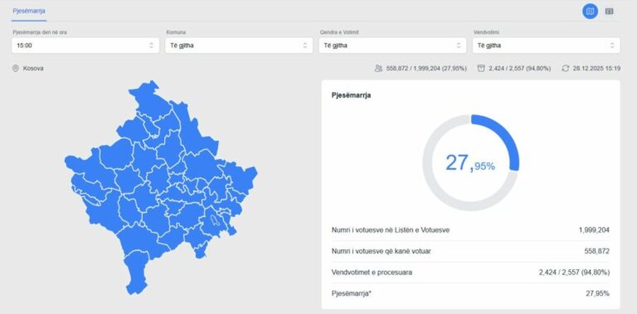Click the 27,95% value in the donut

pos(471,163)
